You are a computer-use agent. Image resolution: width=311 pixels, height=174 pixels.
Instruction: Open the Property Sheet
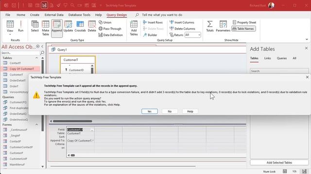[x=244, y=22]
